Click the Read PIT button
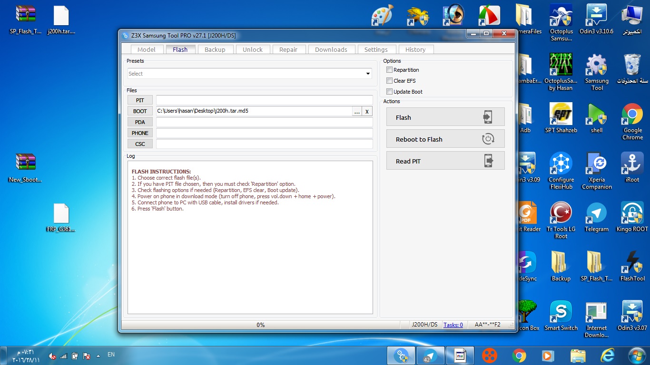The image size is (650, 365). (445, 161)
